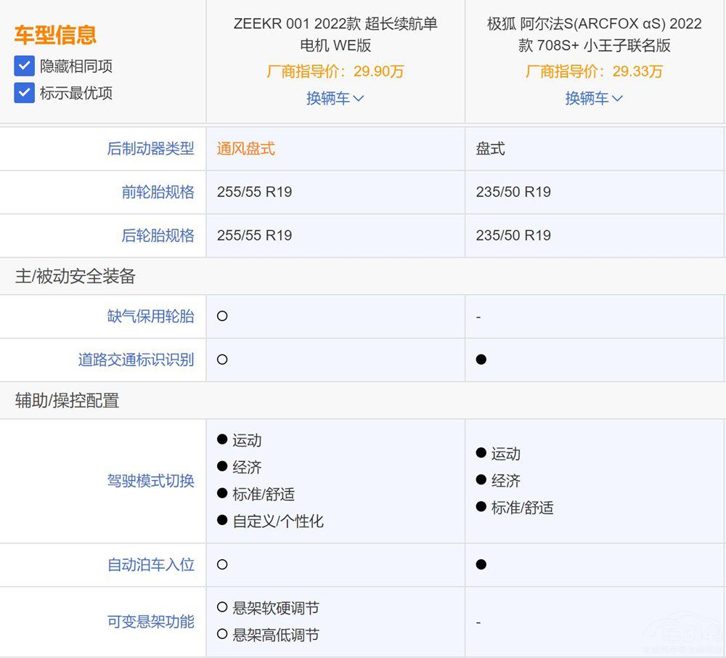726x658 pixels.
Task: Click the hollow circle for ZEEKR 自动泊车入位
Action: 222,564
